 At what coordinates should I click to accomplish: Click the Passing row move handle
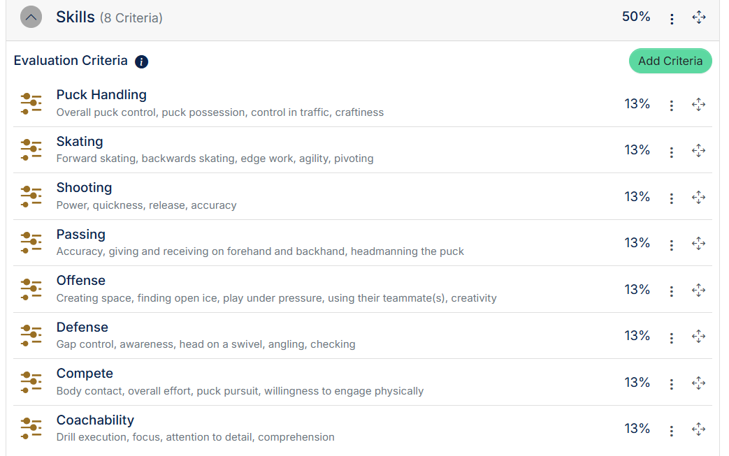coord(698,243)
